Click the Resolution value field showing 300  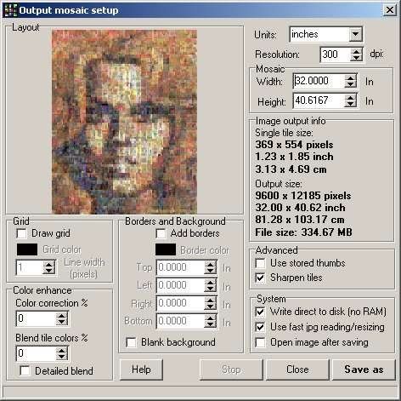pyautogui.click(x=336, y=54)
